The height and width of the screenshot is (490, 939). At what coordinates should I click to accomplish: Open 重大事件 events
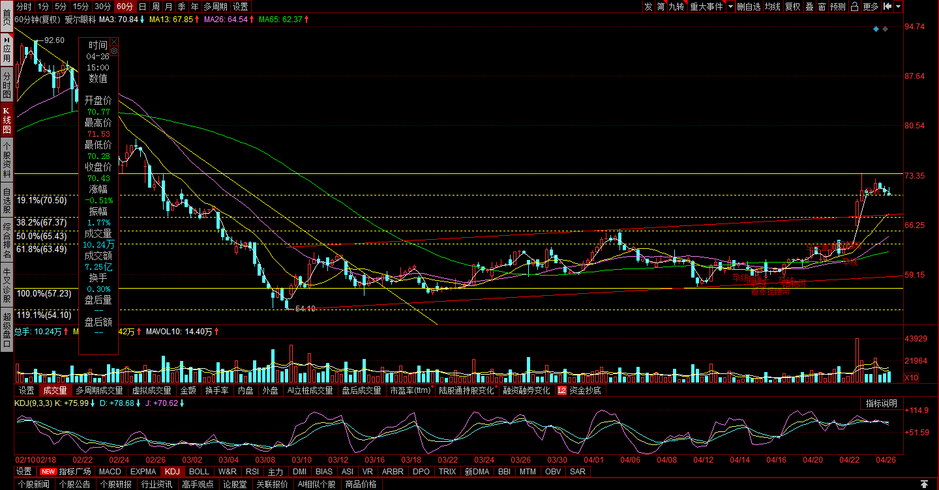(706, 7)
